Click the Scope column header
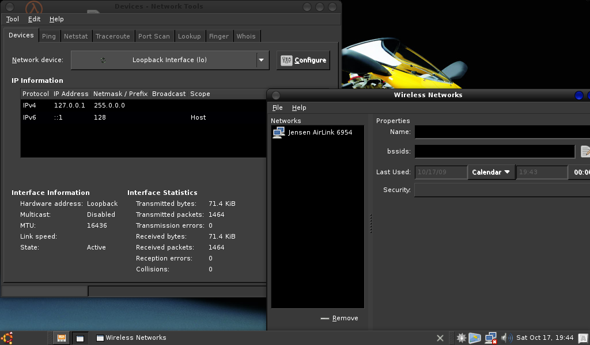590x345 pixels. [200, 94]
